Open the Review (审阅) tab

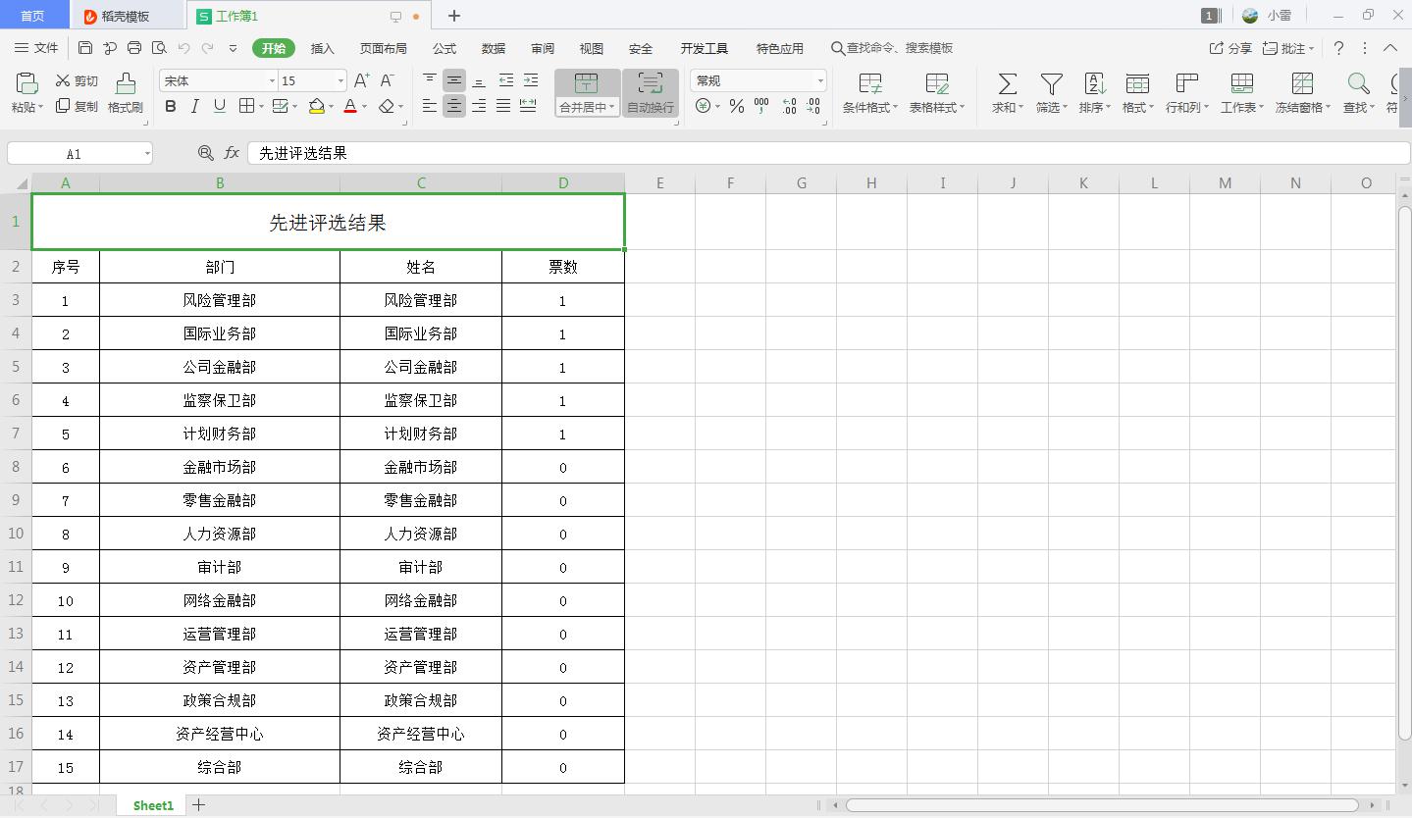[x=543, y=48]
